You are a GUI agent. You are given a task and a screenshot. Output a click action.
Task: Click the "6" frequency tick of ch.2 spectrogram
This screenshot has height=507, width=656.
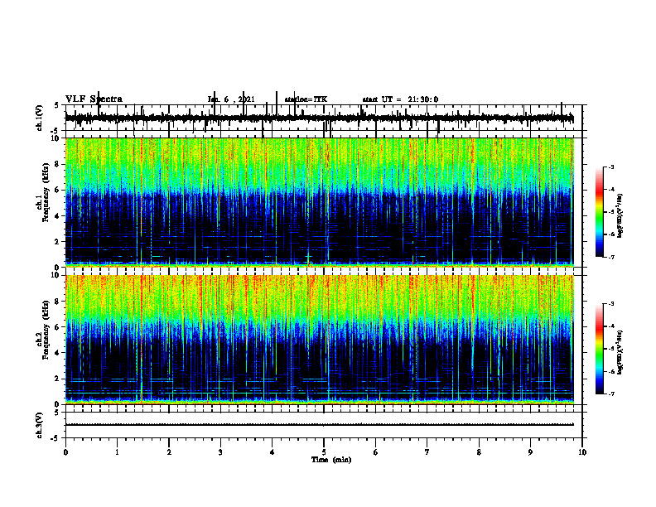click(58, 326)
